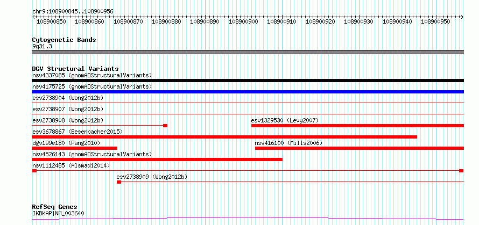This screenshot has height=225, width=479.
Task: Click ruler position 108900880
Action: pyautogui.click(x=166, y=21)
